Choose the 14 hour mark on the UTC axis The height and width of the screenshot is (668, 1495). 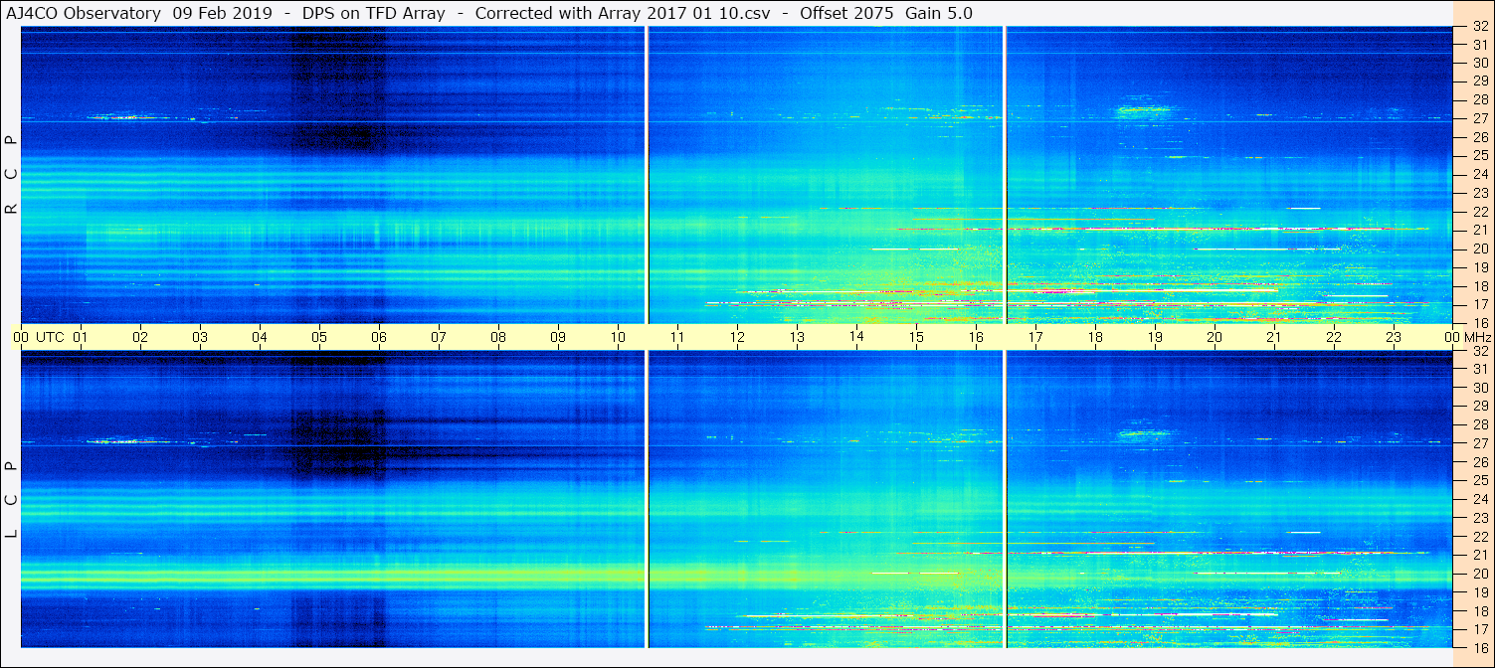856,336
